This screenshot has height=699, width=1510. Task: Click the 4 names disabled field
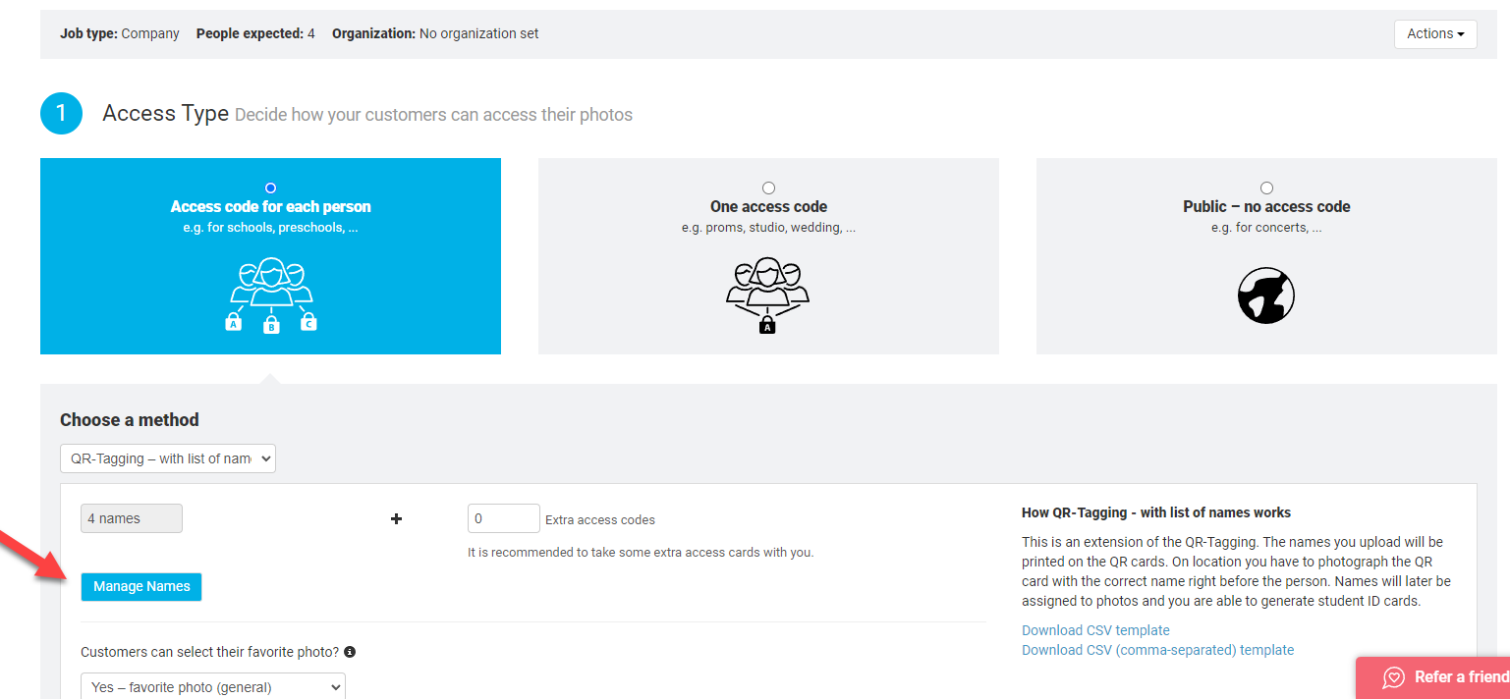pyautogui.click(x=132, y=518)
